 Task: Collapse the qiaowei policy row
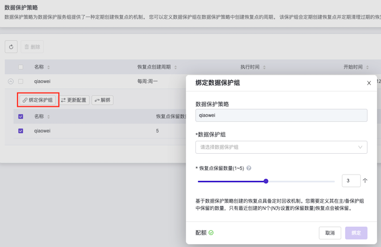point(10,81)
